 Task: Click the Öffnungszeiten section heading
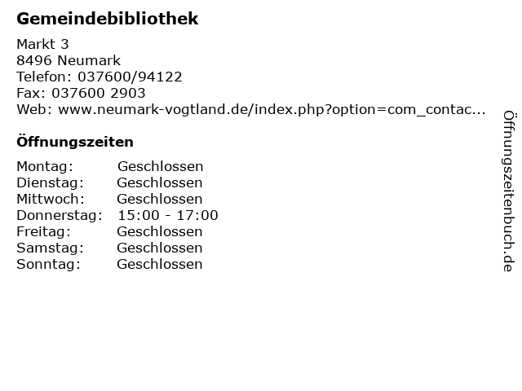pyautogui.click(x=75, y=142)
